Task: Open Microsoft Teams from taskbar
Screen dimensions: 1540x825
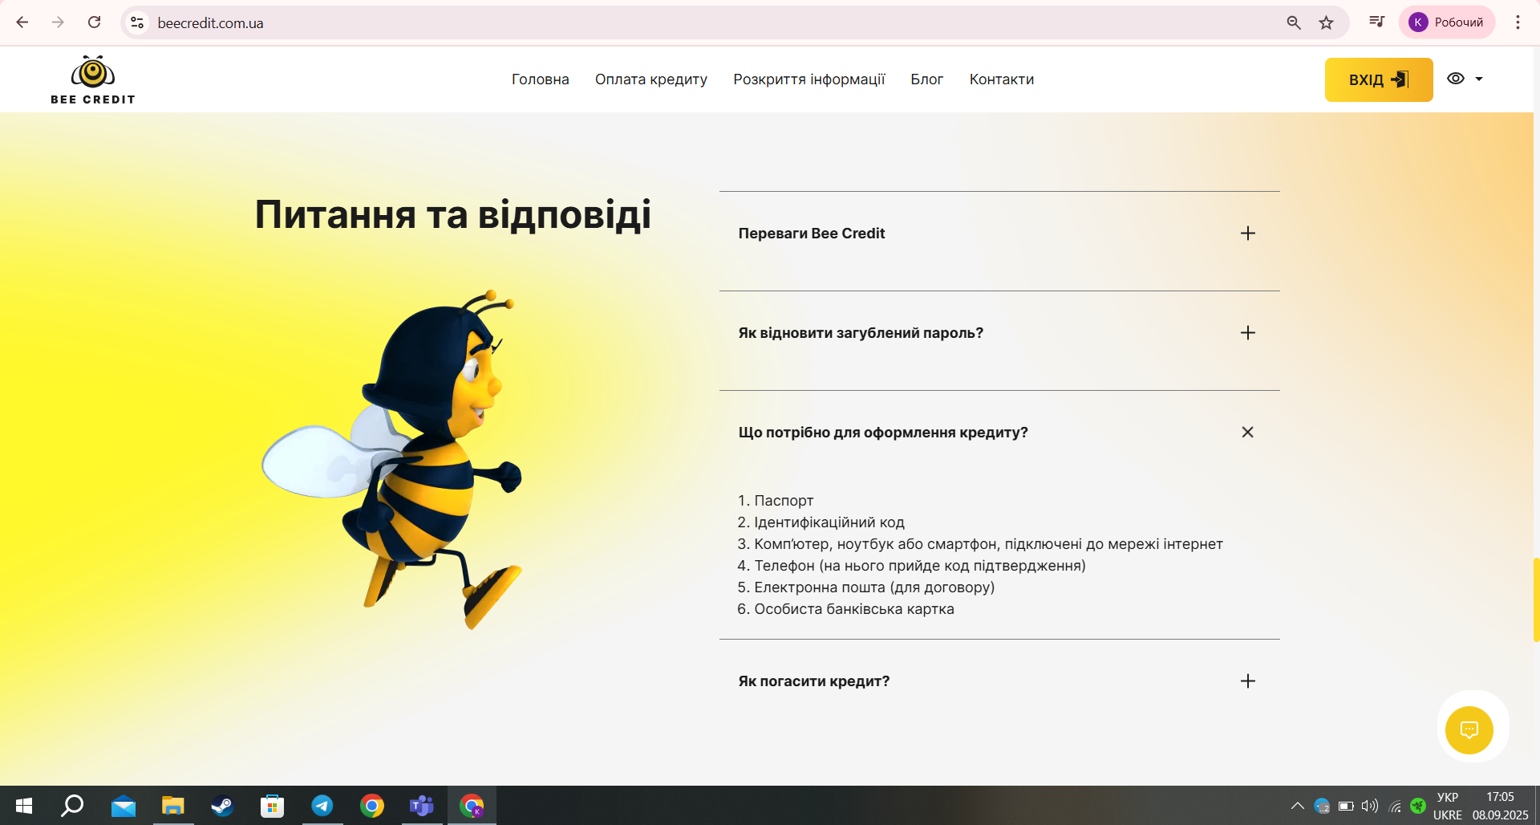Action: 422,806
